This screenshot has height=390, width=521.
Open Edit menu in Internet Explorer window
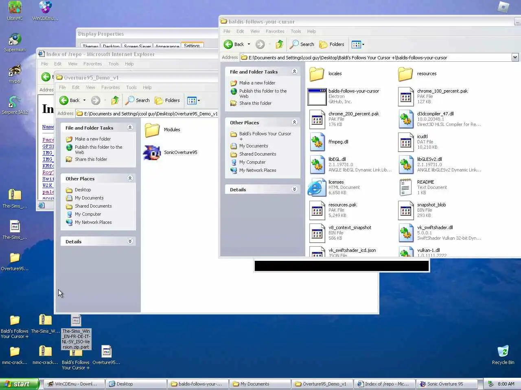pyautogui.click(x=58, y=64)
